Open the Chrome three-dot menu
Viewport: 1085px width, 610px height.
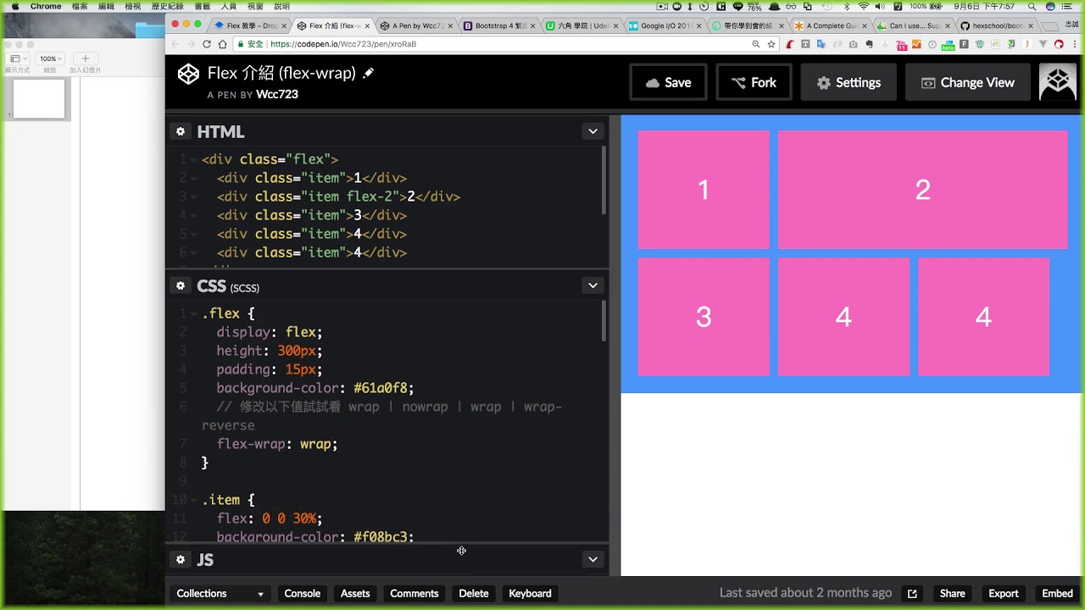click(1074, 44)
